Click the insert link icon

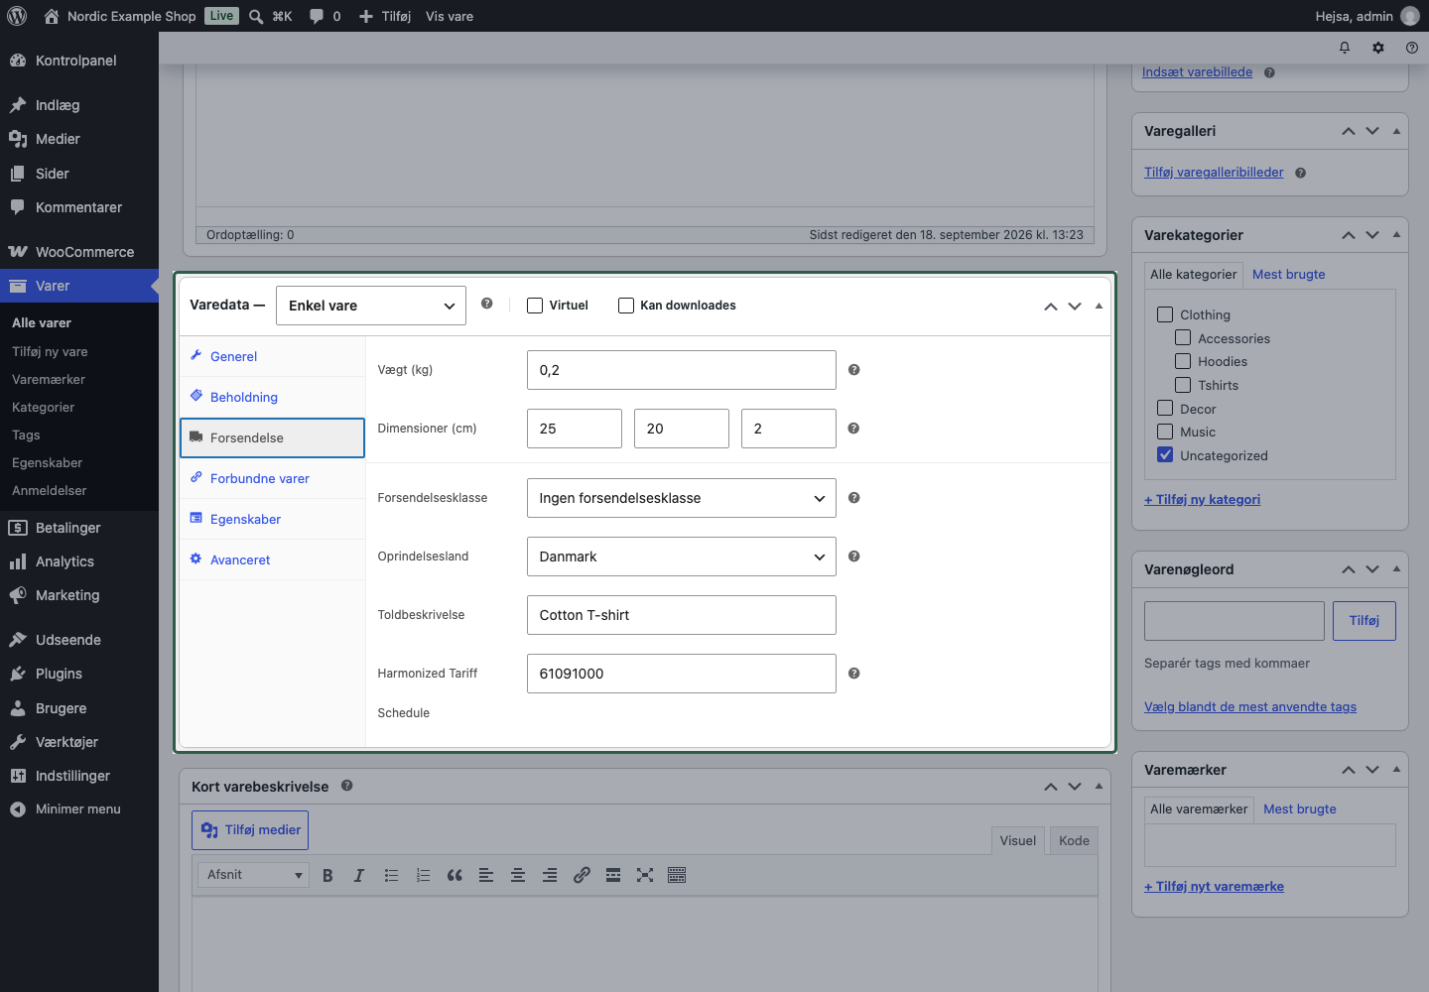(582, 875)
